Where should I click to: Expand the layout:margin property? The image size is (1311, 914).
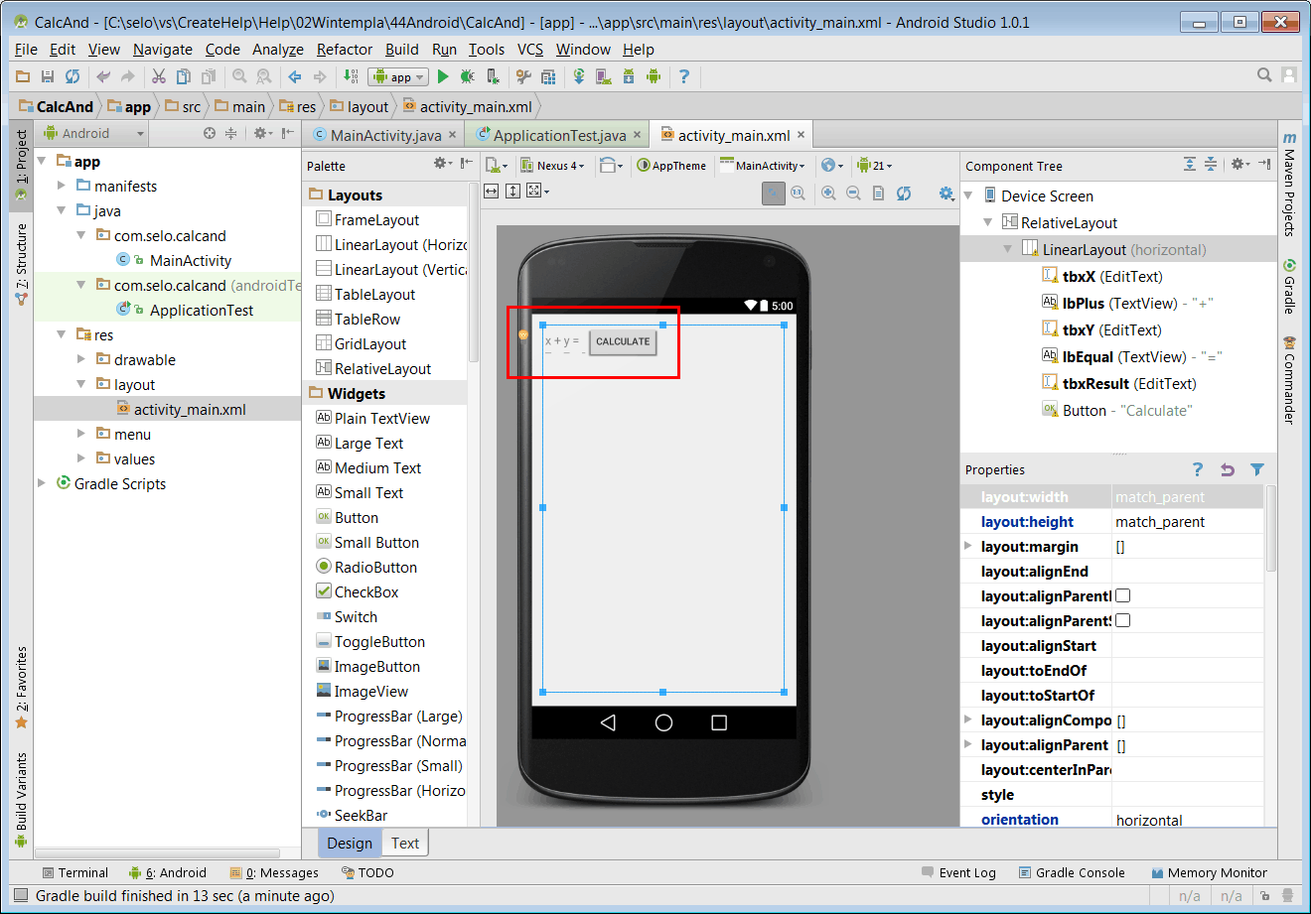[968, 546]
